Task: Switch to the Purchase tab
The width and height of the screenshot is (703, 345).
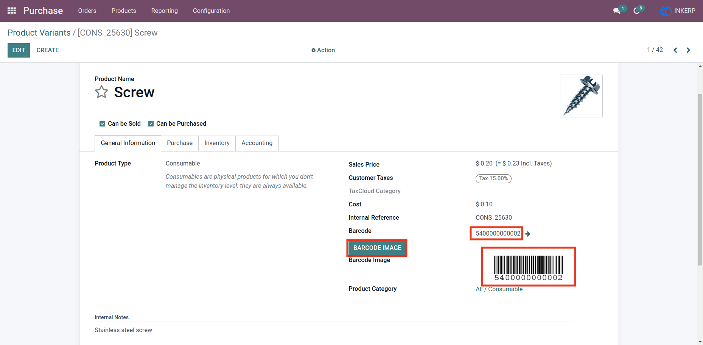Action: point(180,143)
